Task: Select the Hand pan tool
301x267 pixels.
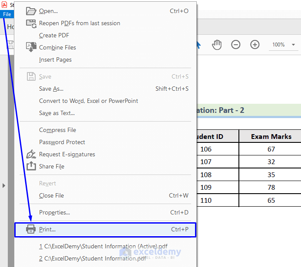Action: click(x=217, y=45)
